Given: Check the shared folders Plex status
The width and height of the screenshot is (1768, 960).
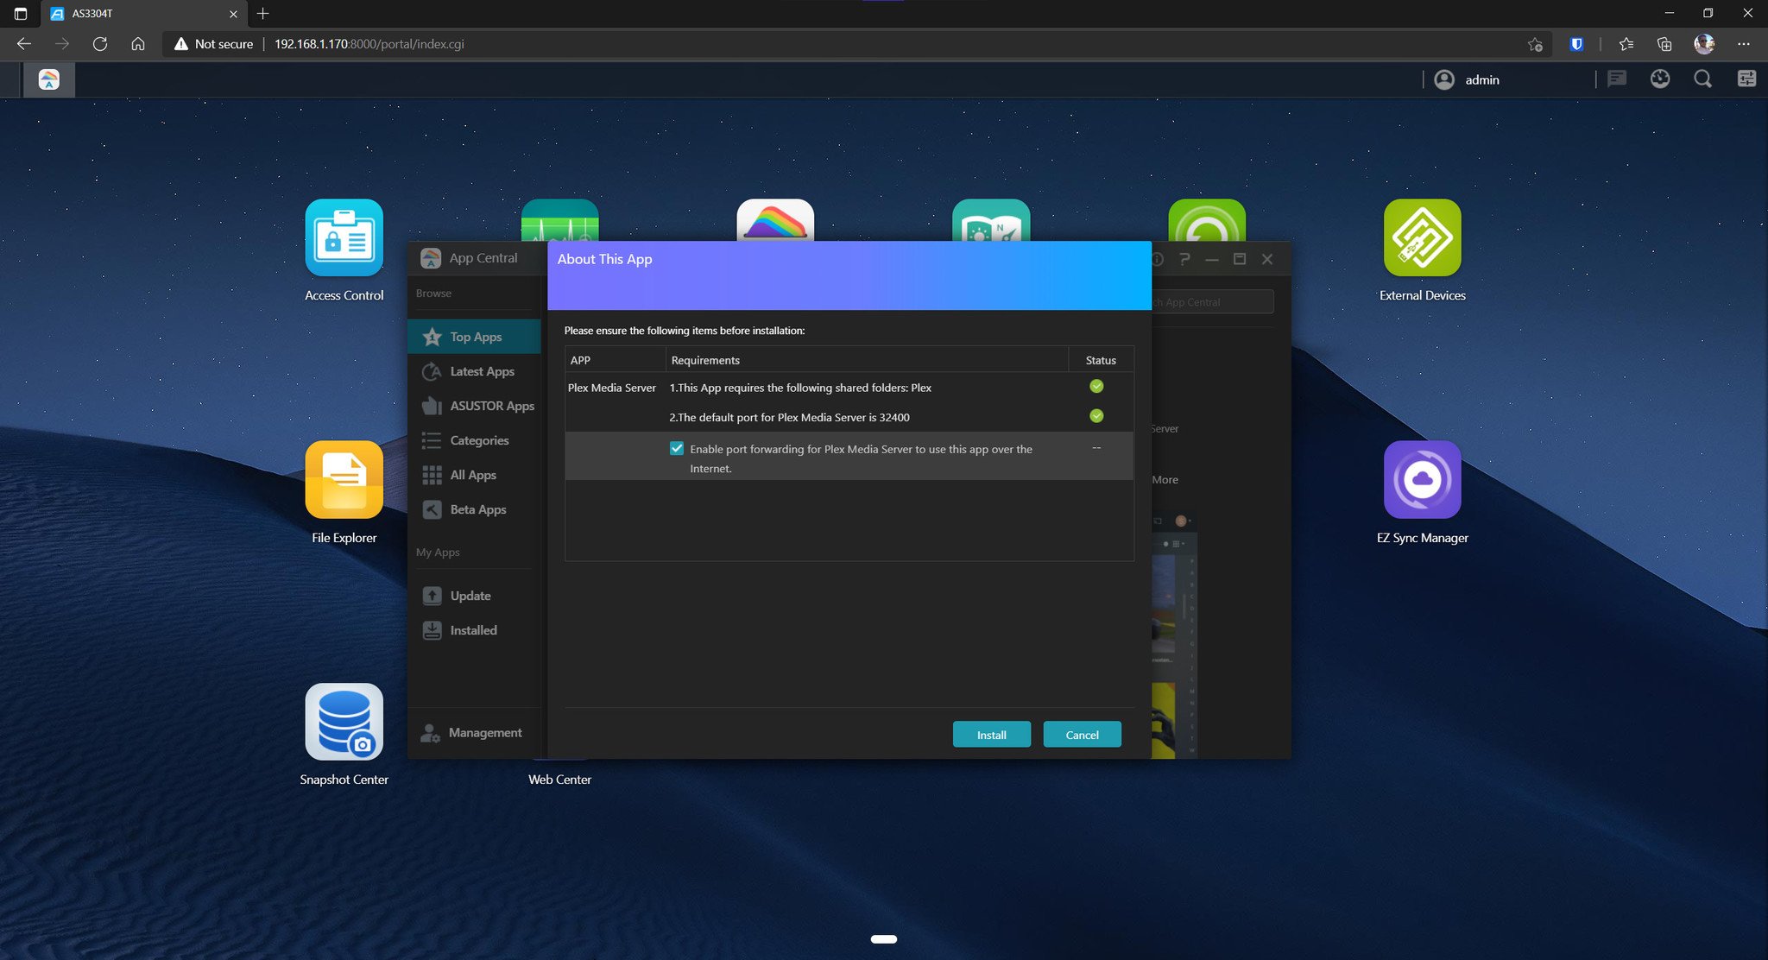Looking at the screenshot, I should point(1096,387).
